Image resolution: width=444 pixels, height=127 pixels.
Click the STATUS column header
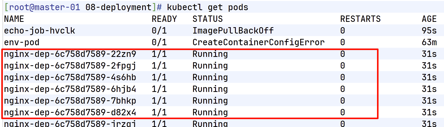coord(207,19)
